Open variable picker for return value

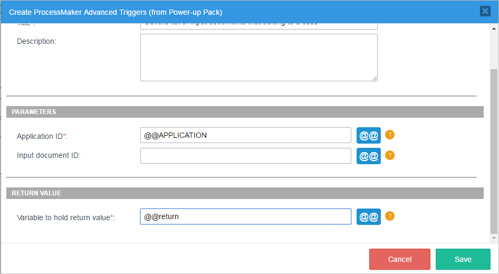pyautogui.click(x=368, y=216)
